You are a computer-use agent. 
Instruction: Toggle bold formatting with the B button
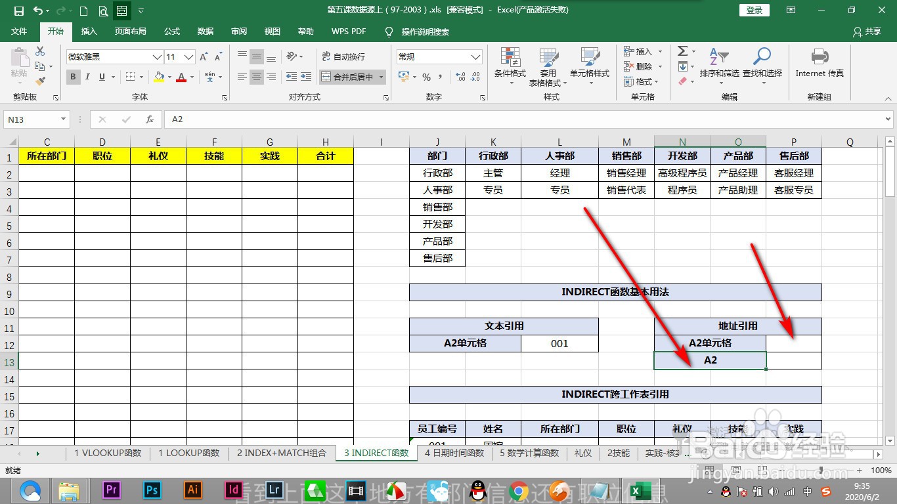pos(73,77)
